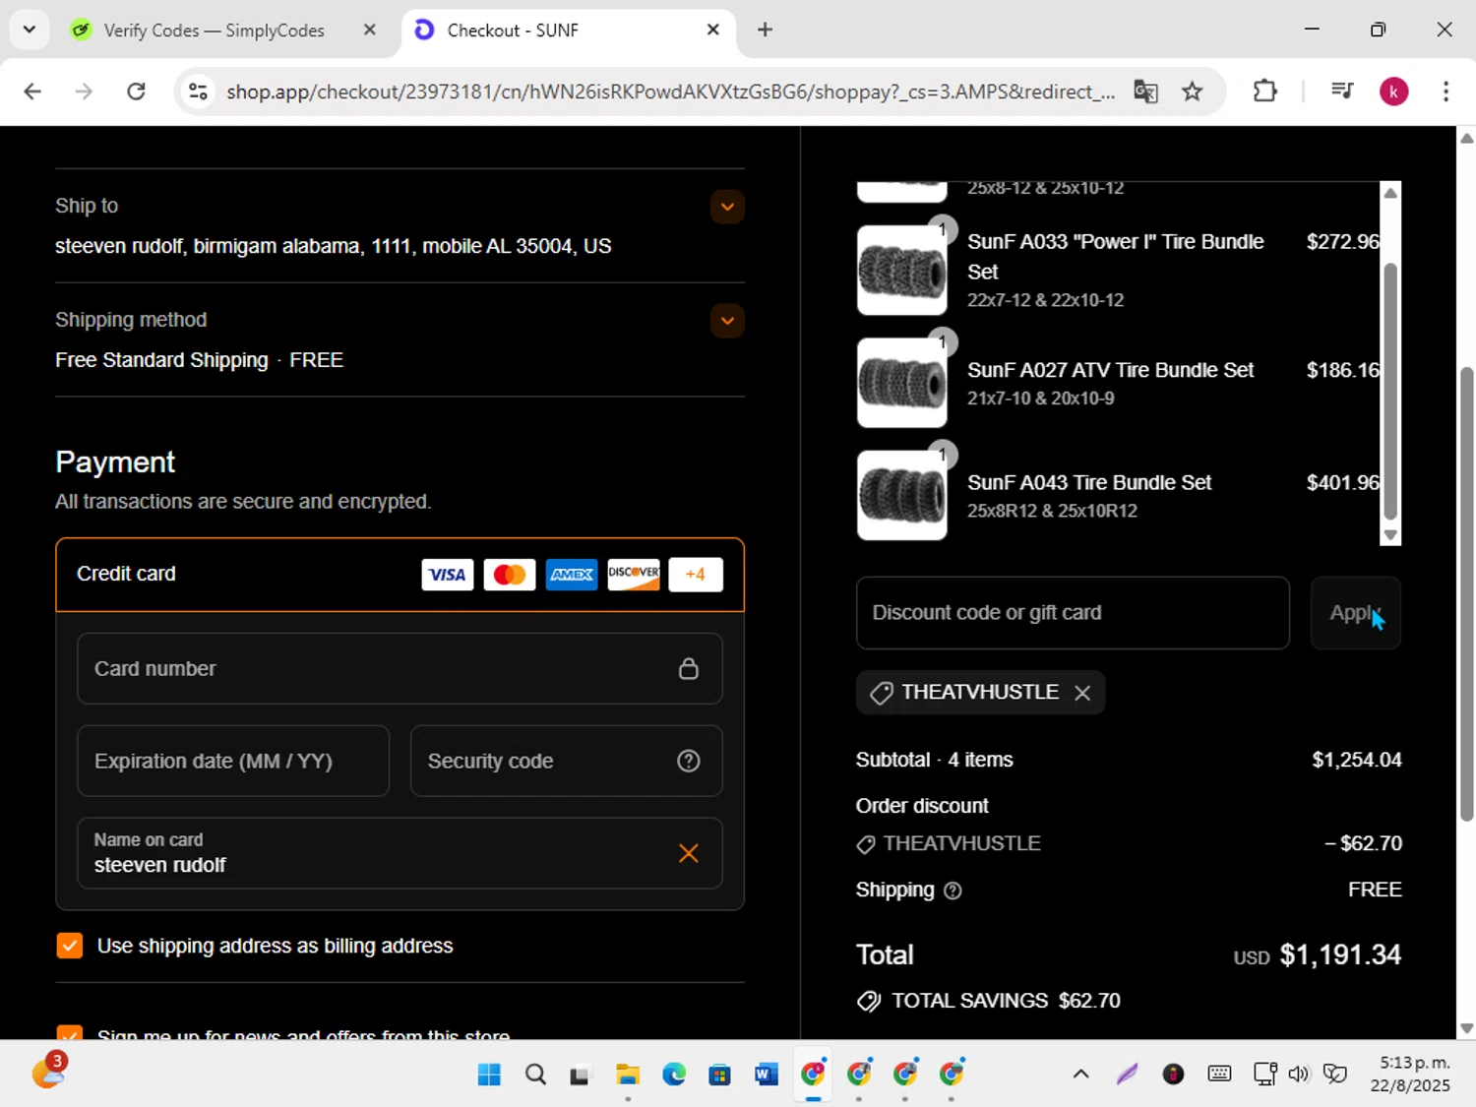Expand the Shipping method section
The width and height of the screenshot is (1476, 1107).
pyautogui.click(x=727, y=321)
